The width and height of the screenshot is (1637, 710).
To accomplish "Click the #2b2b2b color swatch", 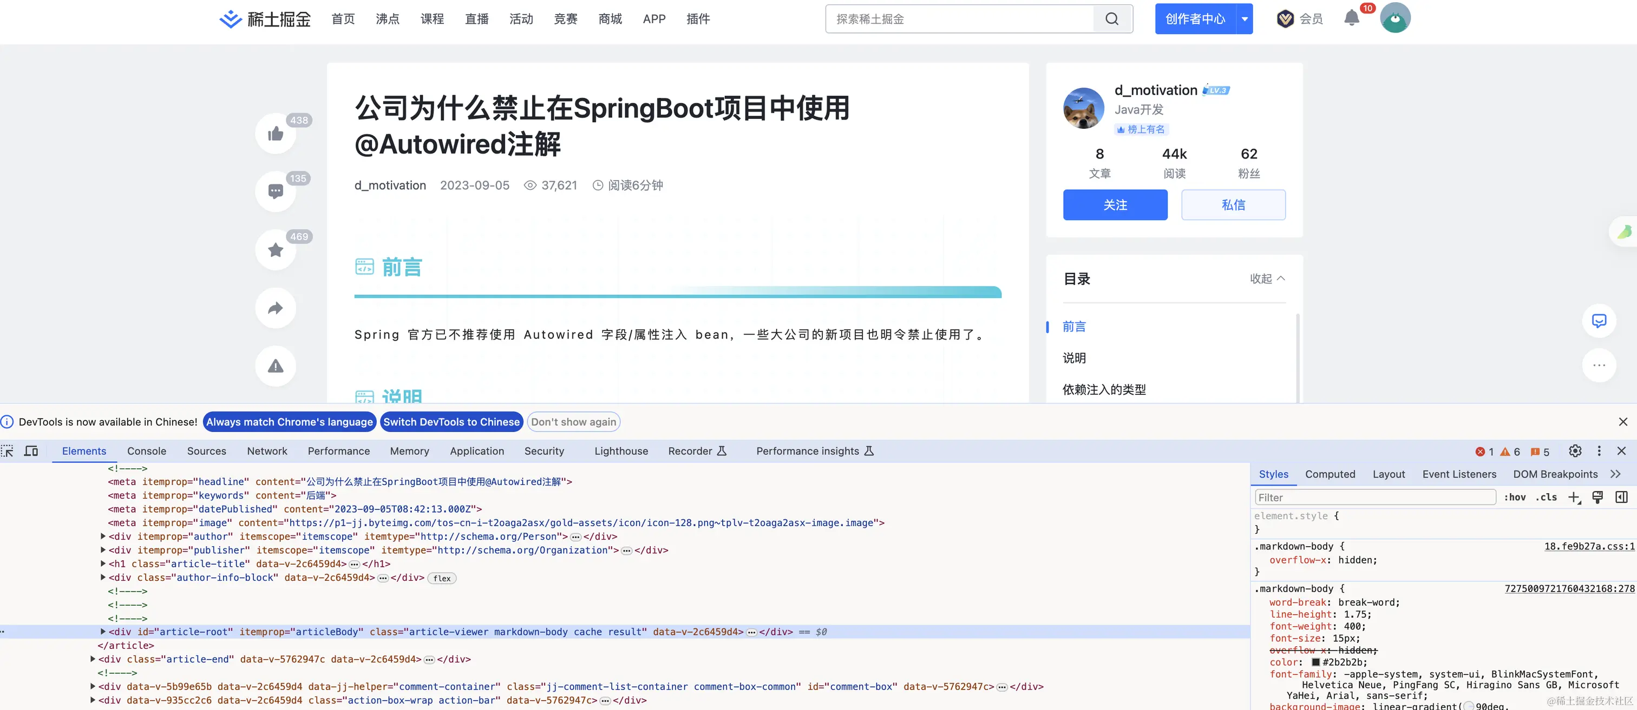I will coord(1315,662).
